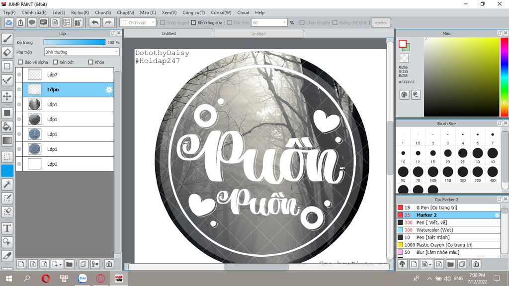Image resolution: width=509 pixels, height=286 pixels.
Task: Select the Watercolor (Wet) brush
Action: pos(448,230)
